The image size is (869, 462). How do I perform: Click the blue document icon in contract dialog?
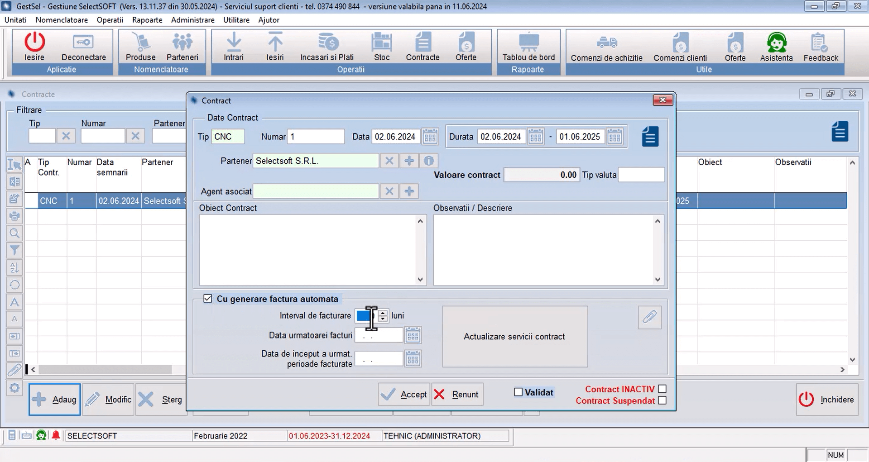(650, 137)
